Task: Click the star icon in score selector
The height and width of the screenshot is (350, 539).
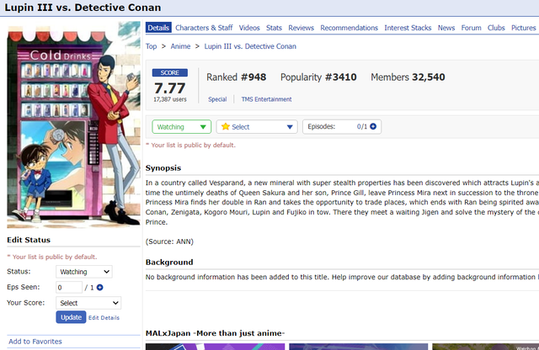Action: tap(226, 127)
